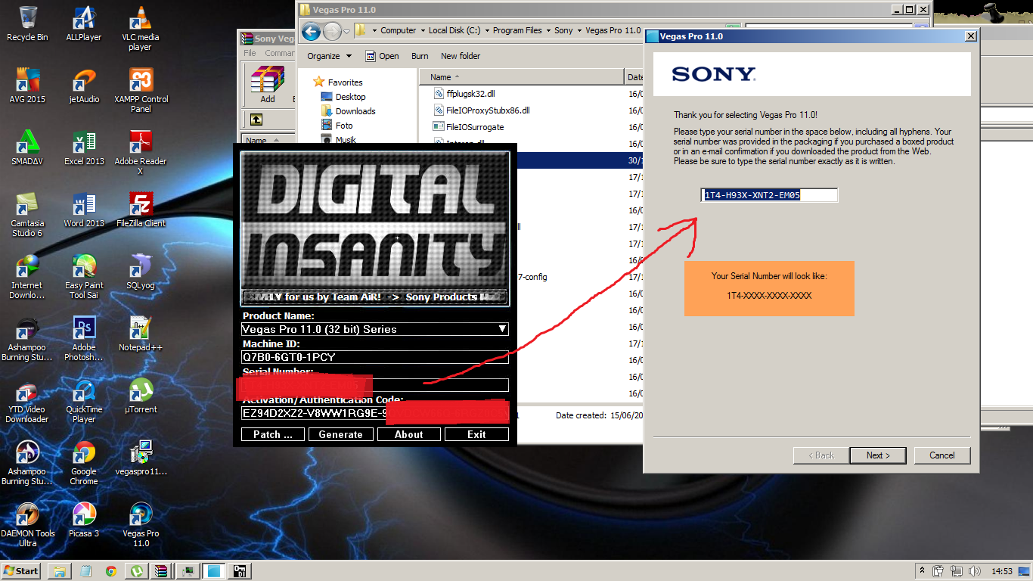The width and height of the screenshot is (1033, 581).
Task: Click the serial number input field
Action: pos(769,195)
